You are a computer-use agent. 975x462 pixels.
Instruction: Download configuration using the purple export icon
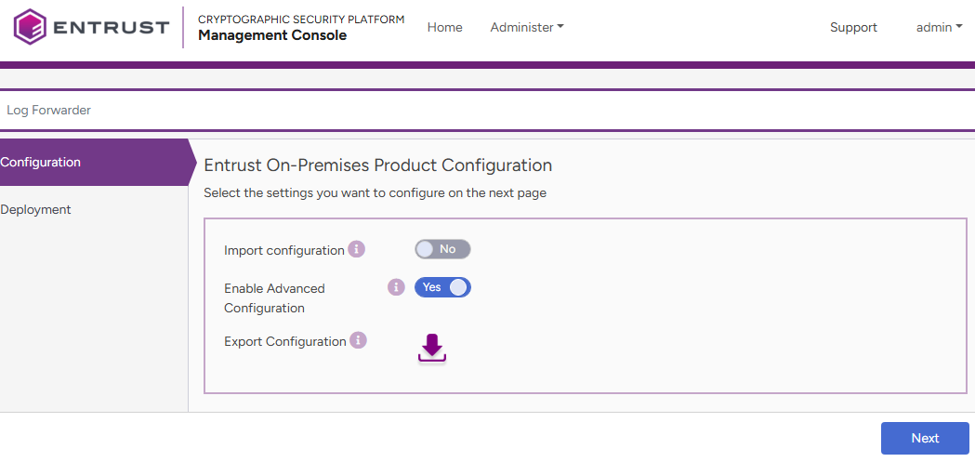point(432,349)
